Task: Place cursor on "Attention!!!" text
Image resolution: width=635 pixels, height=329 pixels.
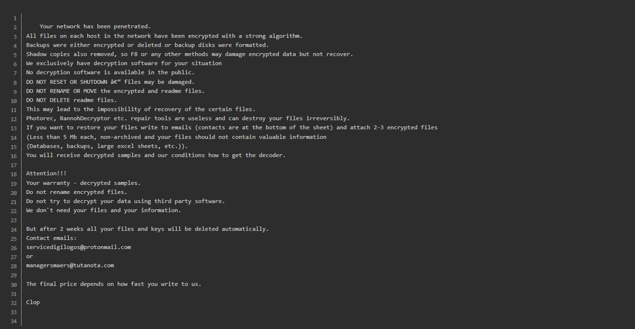Action: (46, 174)
